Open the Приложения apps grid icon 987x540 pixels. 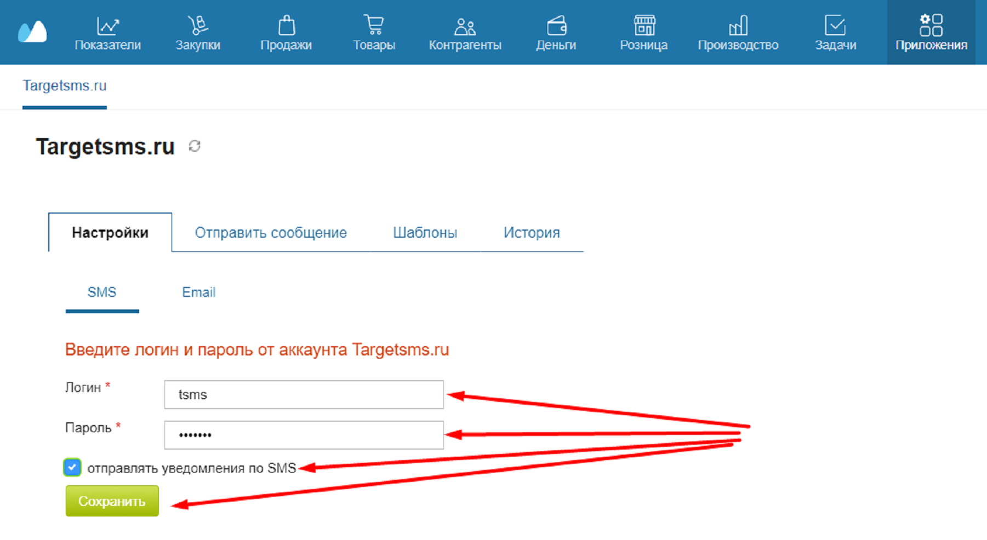[x=931, y=25]
